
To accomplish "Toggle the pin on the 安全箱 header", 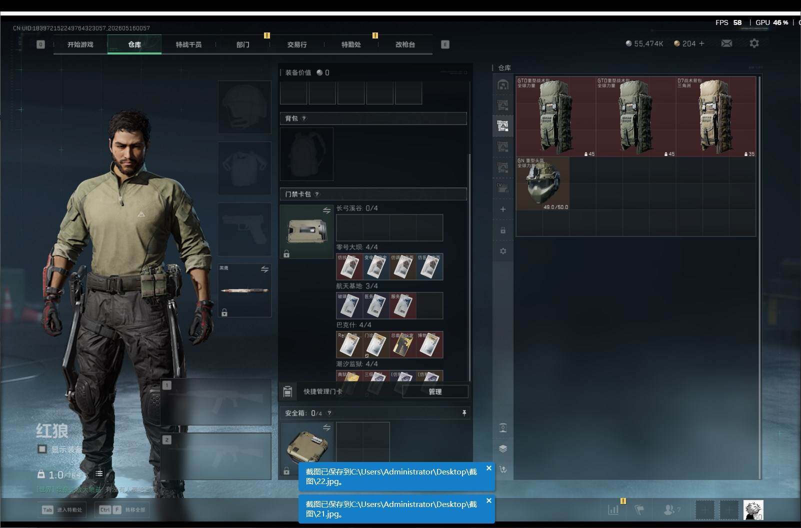I will coord(464,413).
